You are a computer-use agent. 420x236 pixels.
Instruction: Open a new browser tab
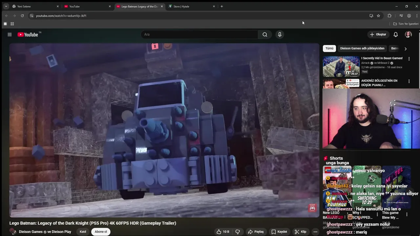(x=221, y=6)
